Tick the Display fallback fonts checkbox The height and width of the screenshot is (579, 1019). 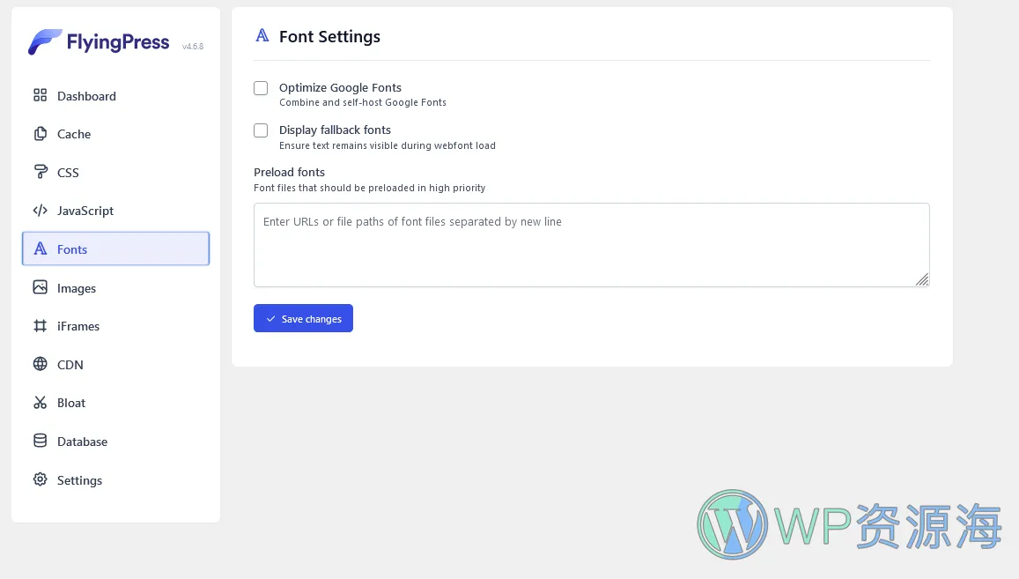click(x=261, y=130)
